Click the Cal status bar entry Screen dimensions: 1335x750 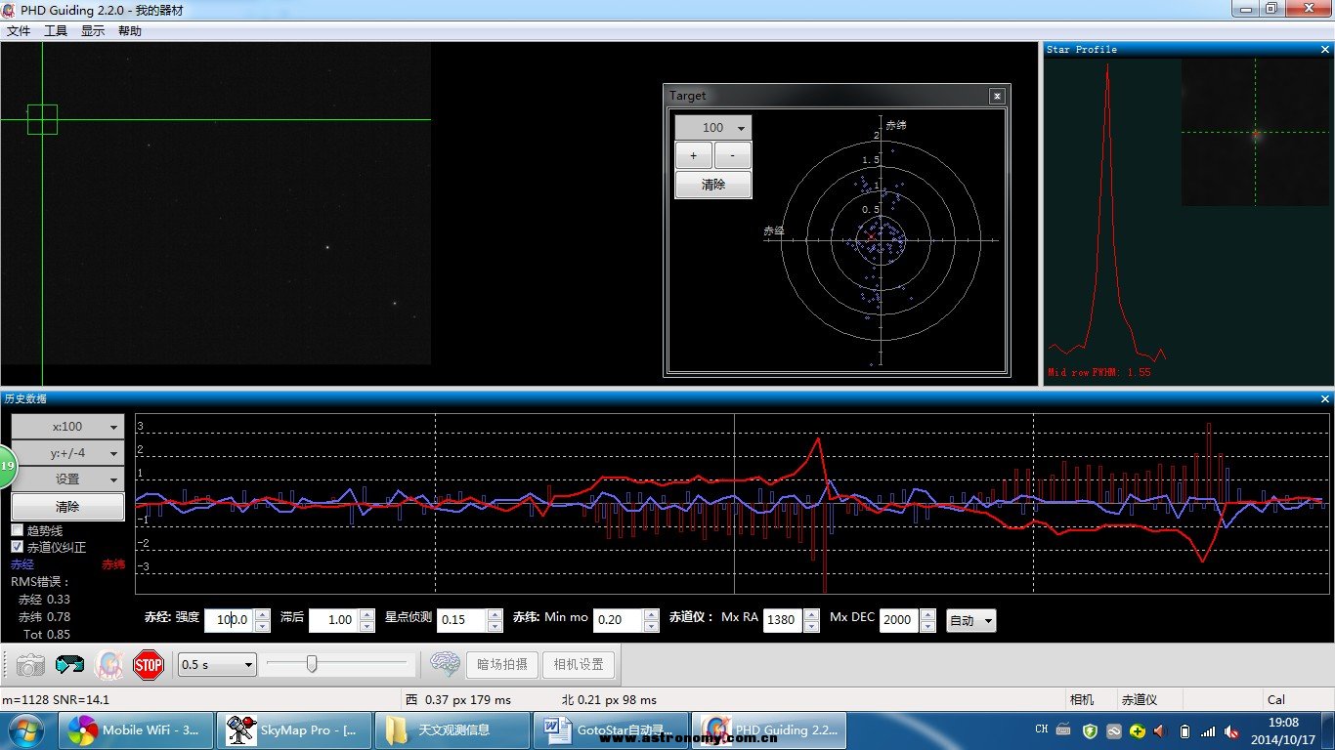(1276, 699)
